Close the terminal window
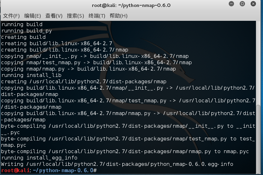 click(253, 4)
